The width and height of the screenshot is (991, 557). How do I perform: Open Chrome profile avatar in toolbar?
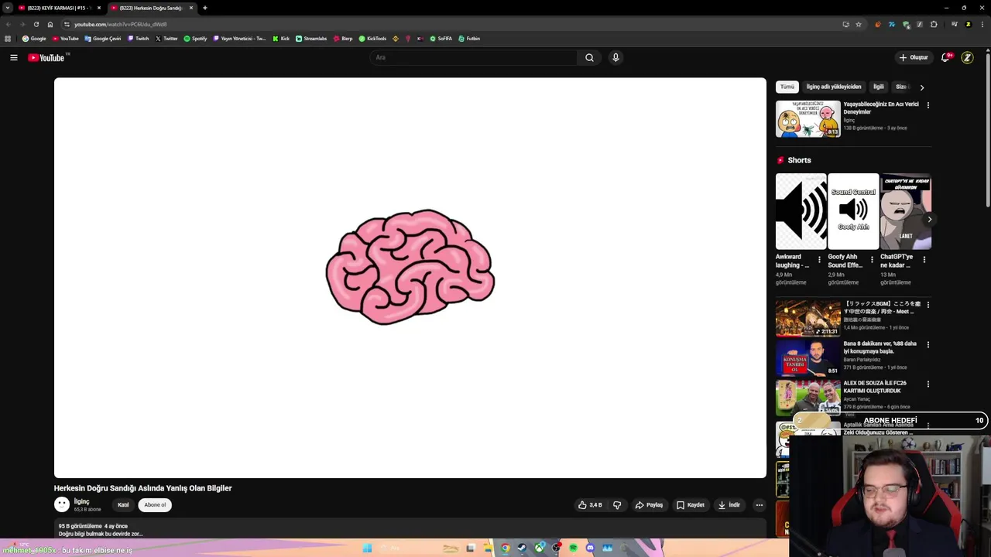(968, 24)
